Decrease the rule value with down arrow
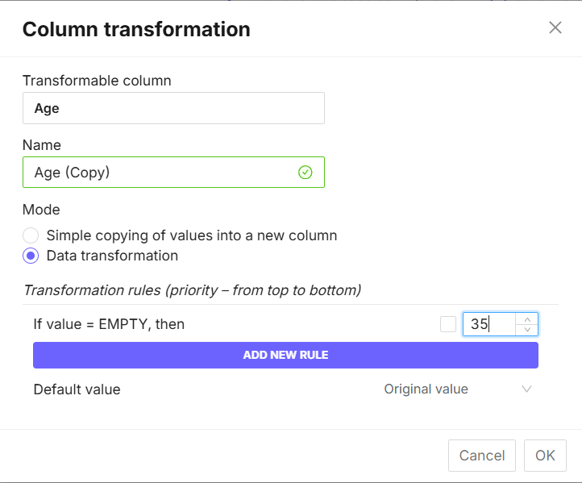This screenshot has height=483, width=582. coord(527,330)
